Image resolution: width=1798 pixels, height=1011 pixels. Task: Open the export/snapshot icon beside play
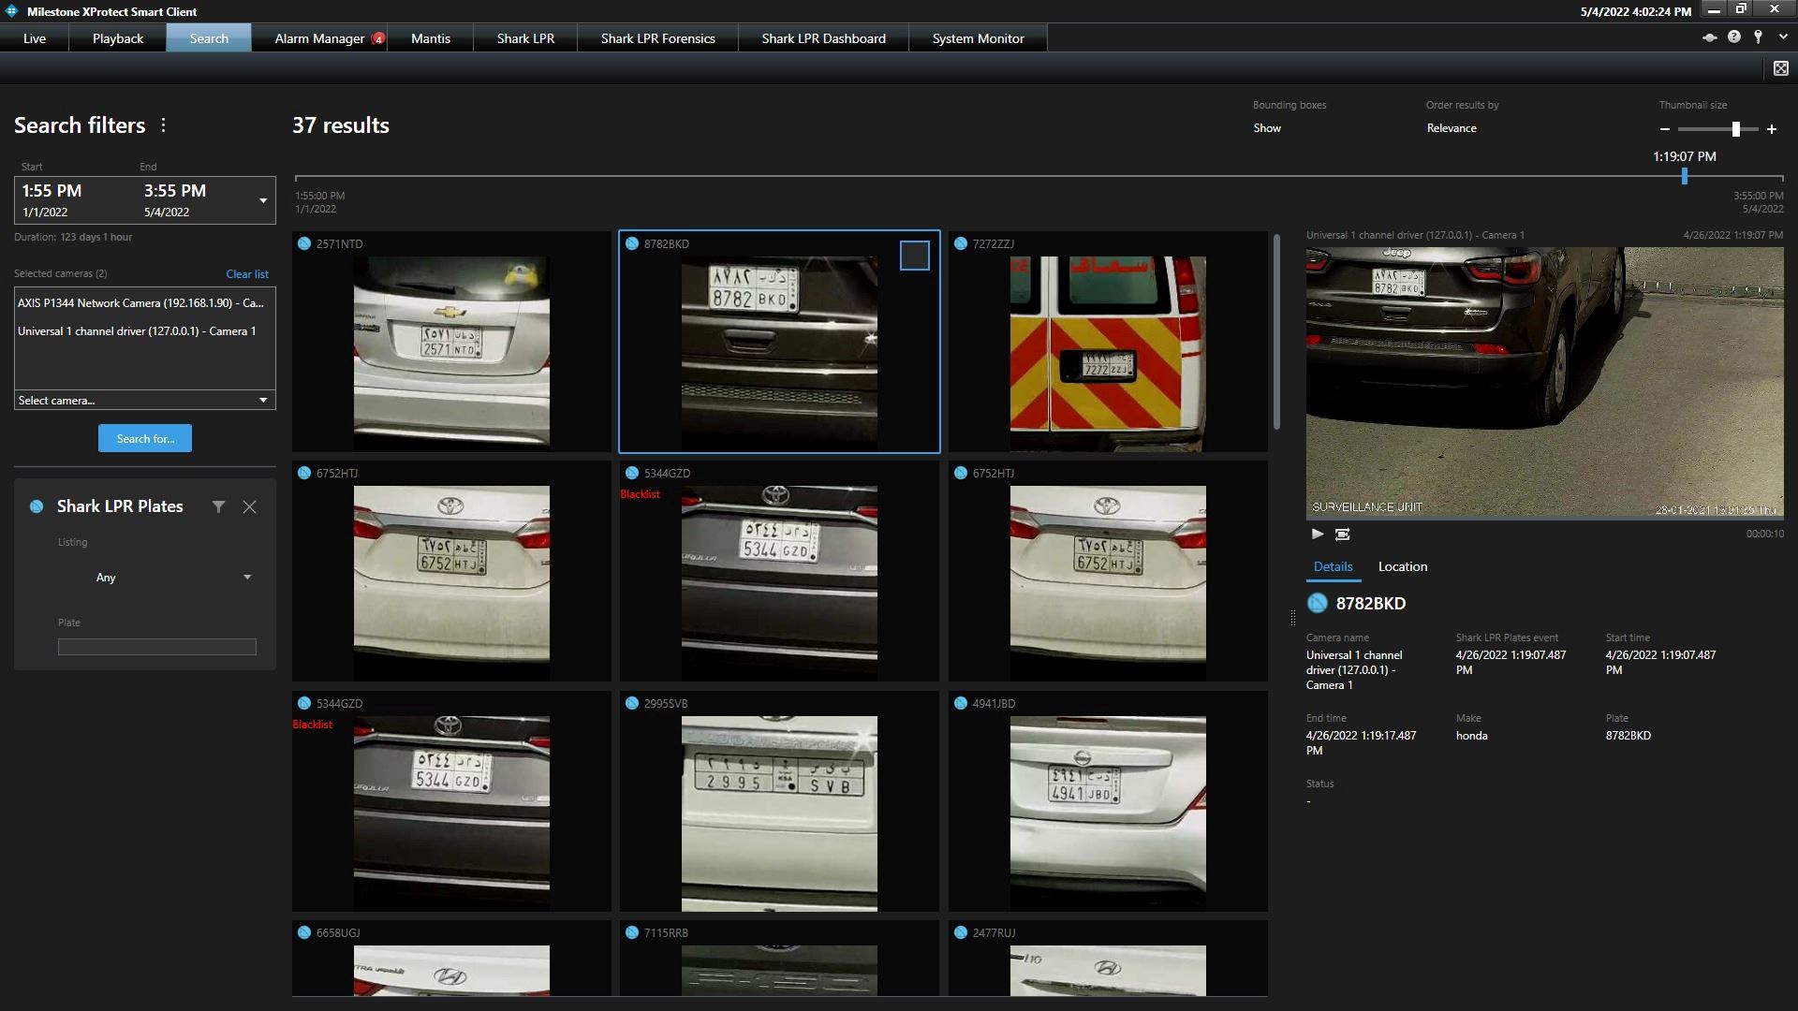click(1342, 534)
